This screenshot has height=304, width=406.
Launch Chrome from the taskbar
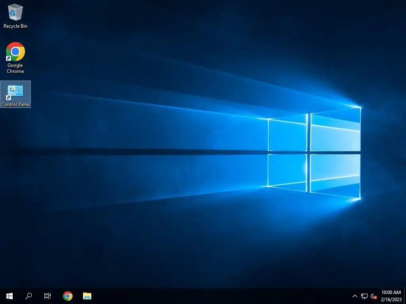[67, 296]
